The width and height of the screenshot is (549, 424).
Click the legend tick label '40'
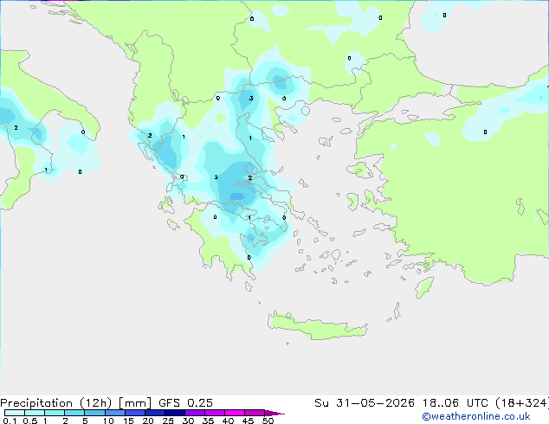point(228,421)
